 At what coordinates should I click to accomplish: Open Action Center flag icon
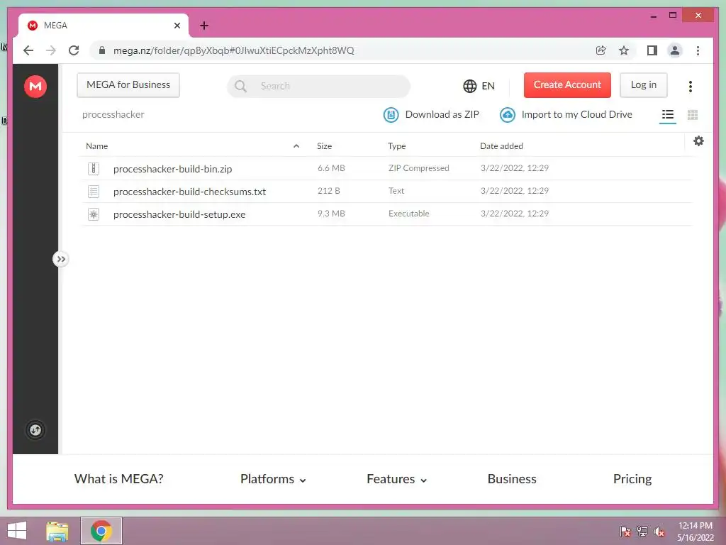pos(625,532)
